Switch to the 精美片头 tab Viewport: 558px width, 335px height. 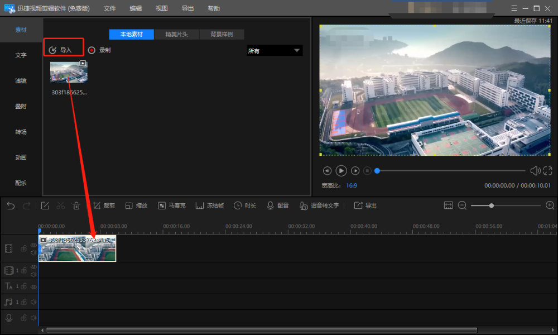[x=176, y=34]
